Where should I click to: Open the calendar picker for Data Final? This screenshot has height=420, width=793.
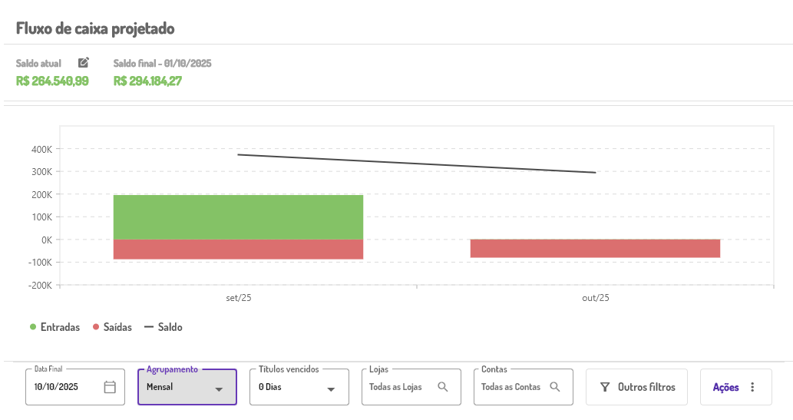coord(110,387)
